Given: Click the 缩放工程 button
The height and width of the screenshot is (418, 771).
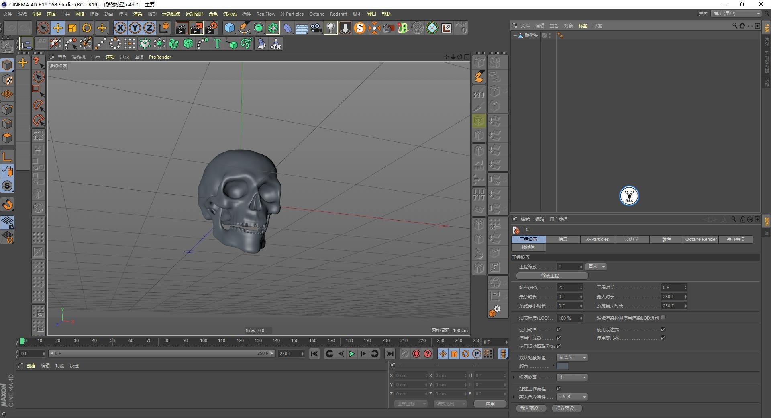Looking at the screenshot, I should pos(552,276).
